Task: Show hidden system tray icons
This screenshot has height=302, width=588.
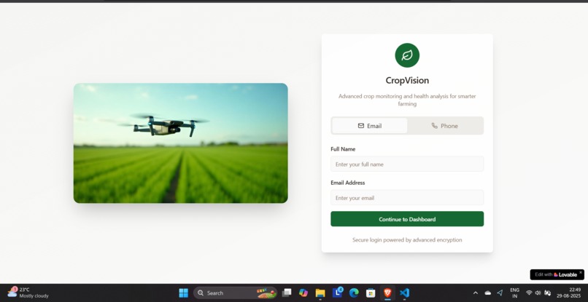Action: point(476,293)
